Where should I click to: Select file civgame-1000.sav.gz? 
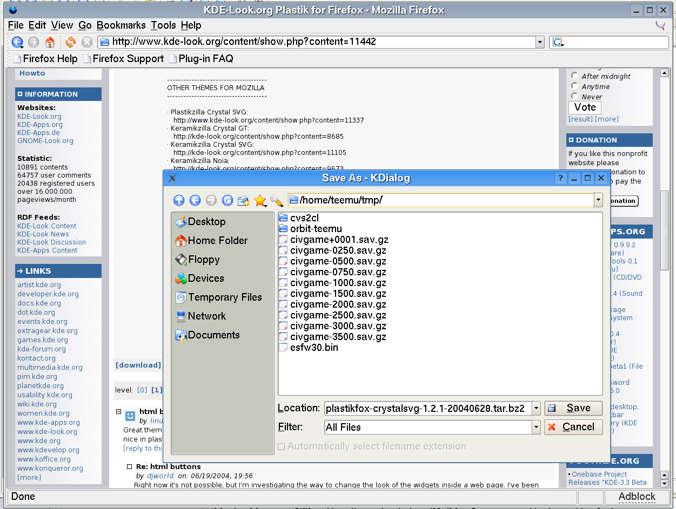(333, 283)
